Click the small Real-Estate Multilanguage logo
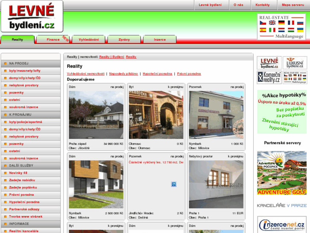The width and height of the screenshot is (310, 233). [x=295, y=77]
